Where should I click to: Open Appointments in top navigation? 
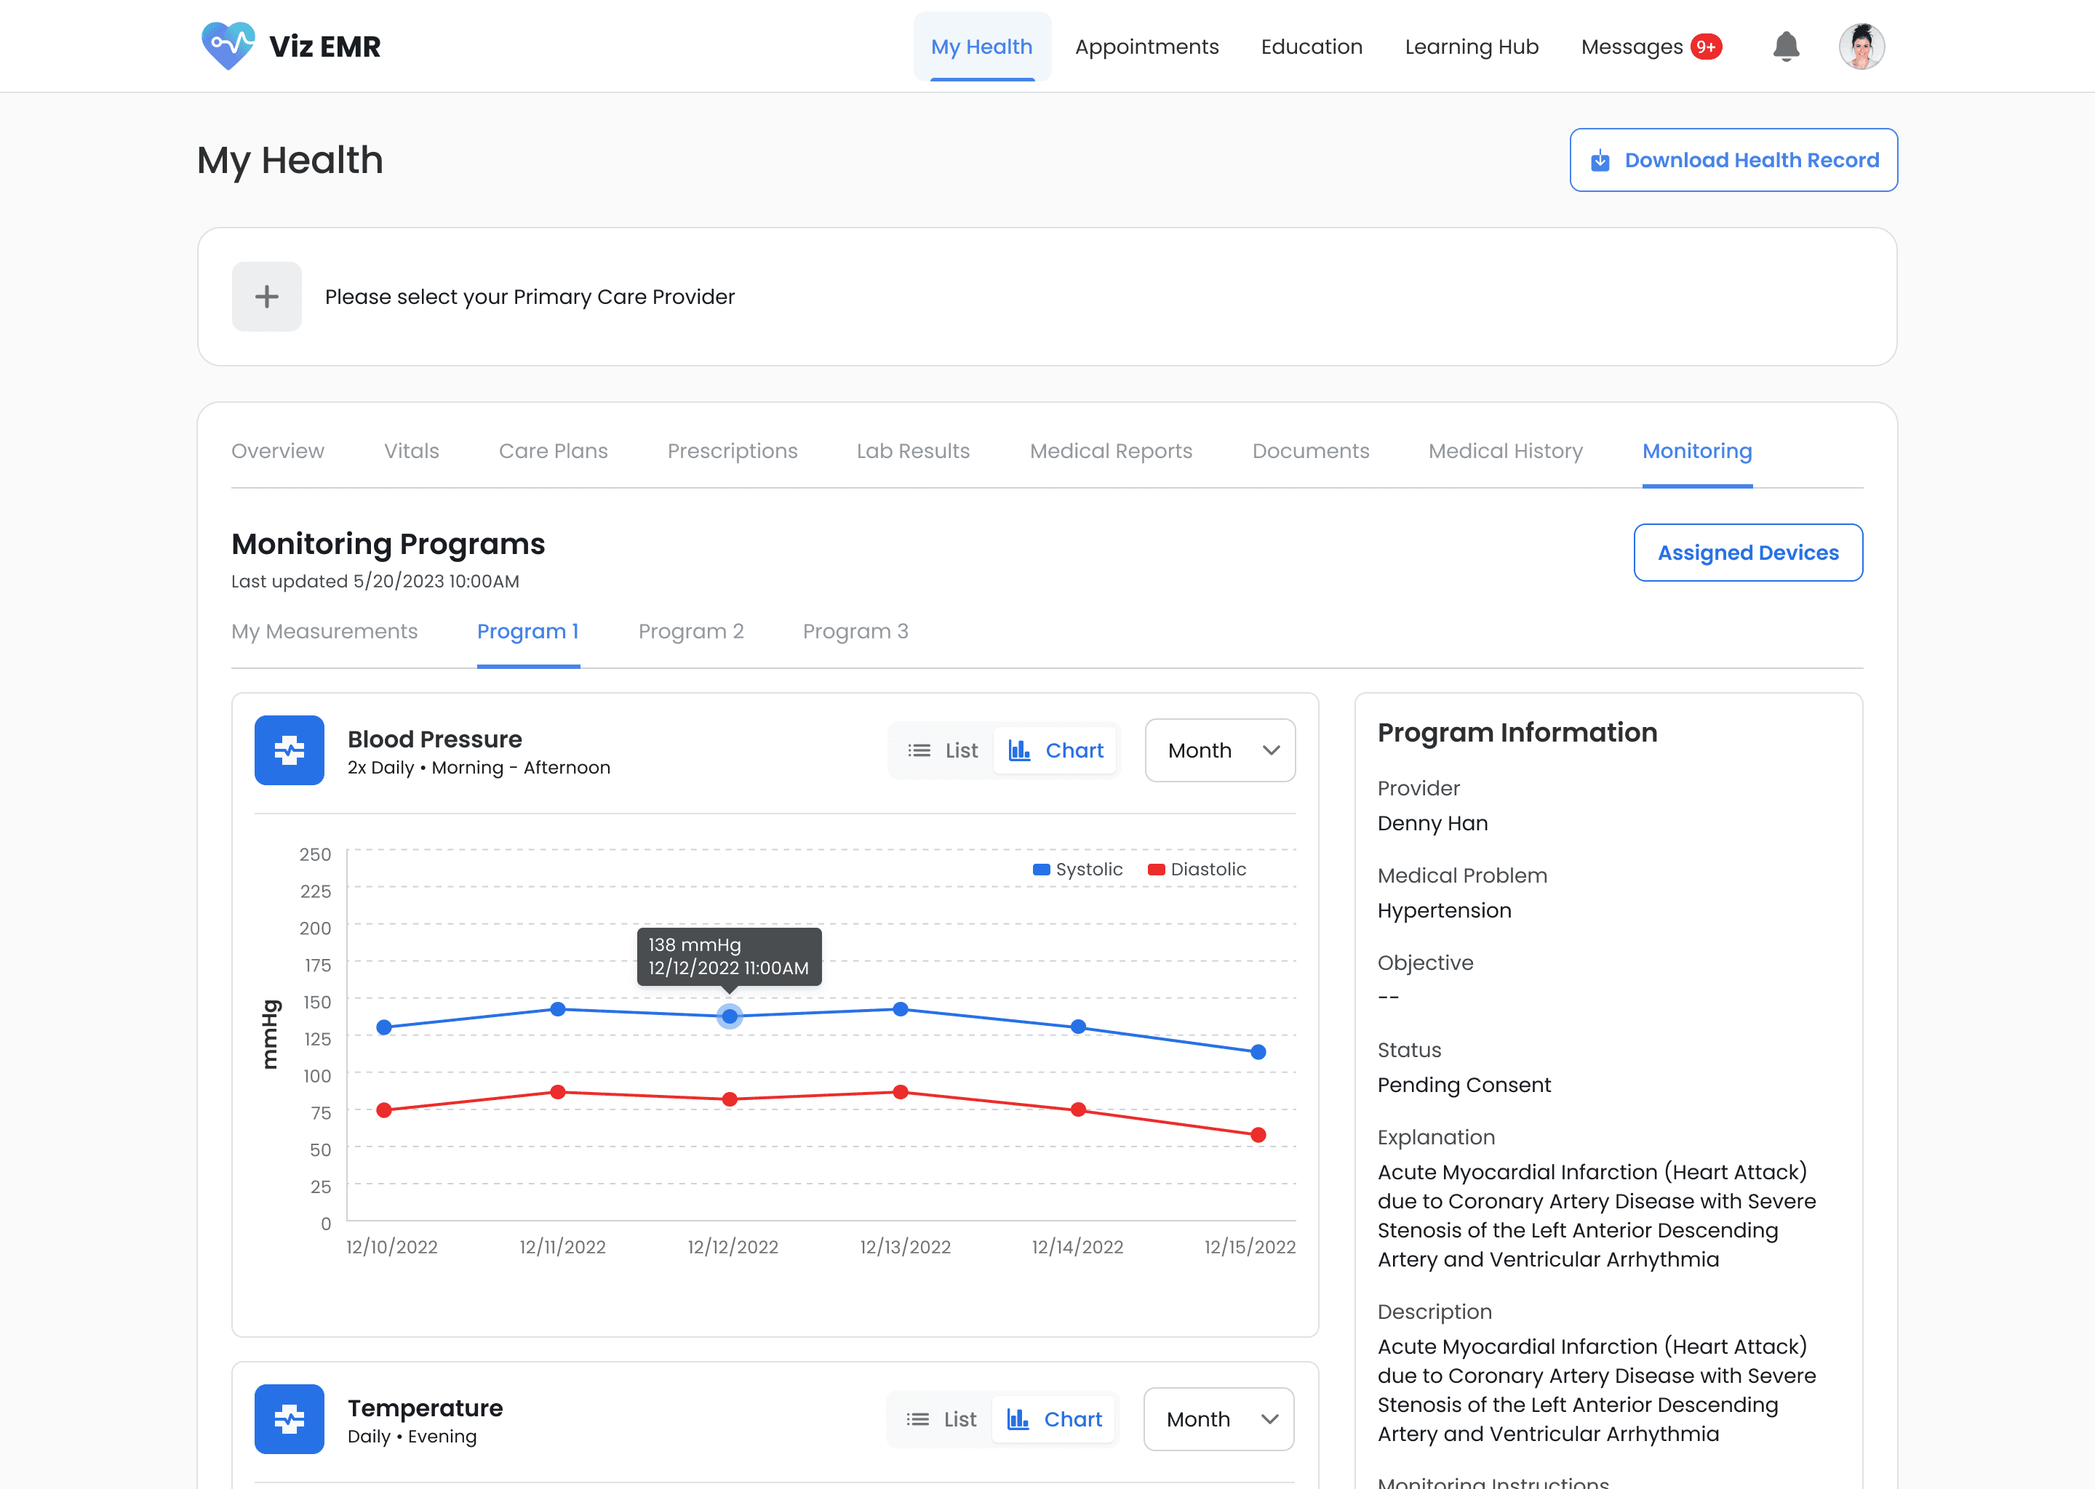click(x=1146, y=47)
